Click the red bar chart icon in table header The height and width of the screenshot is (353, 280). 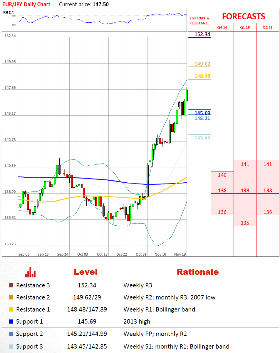(x=30, y=272)
